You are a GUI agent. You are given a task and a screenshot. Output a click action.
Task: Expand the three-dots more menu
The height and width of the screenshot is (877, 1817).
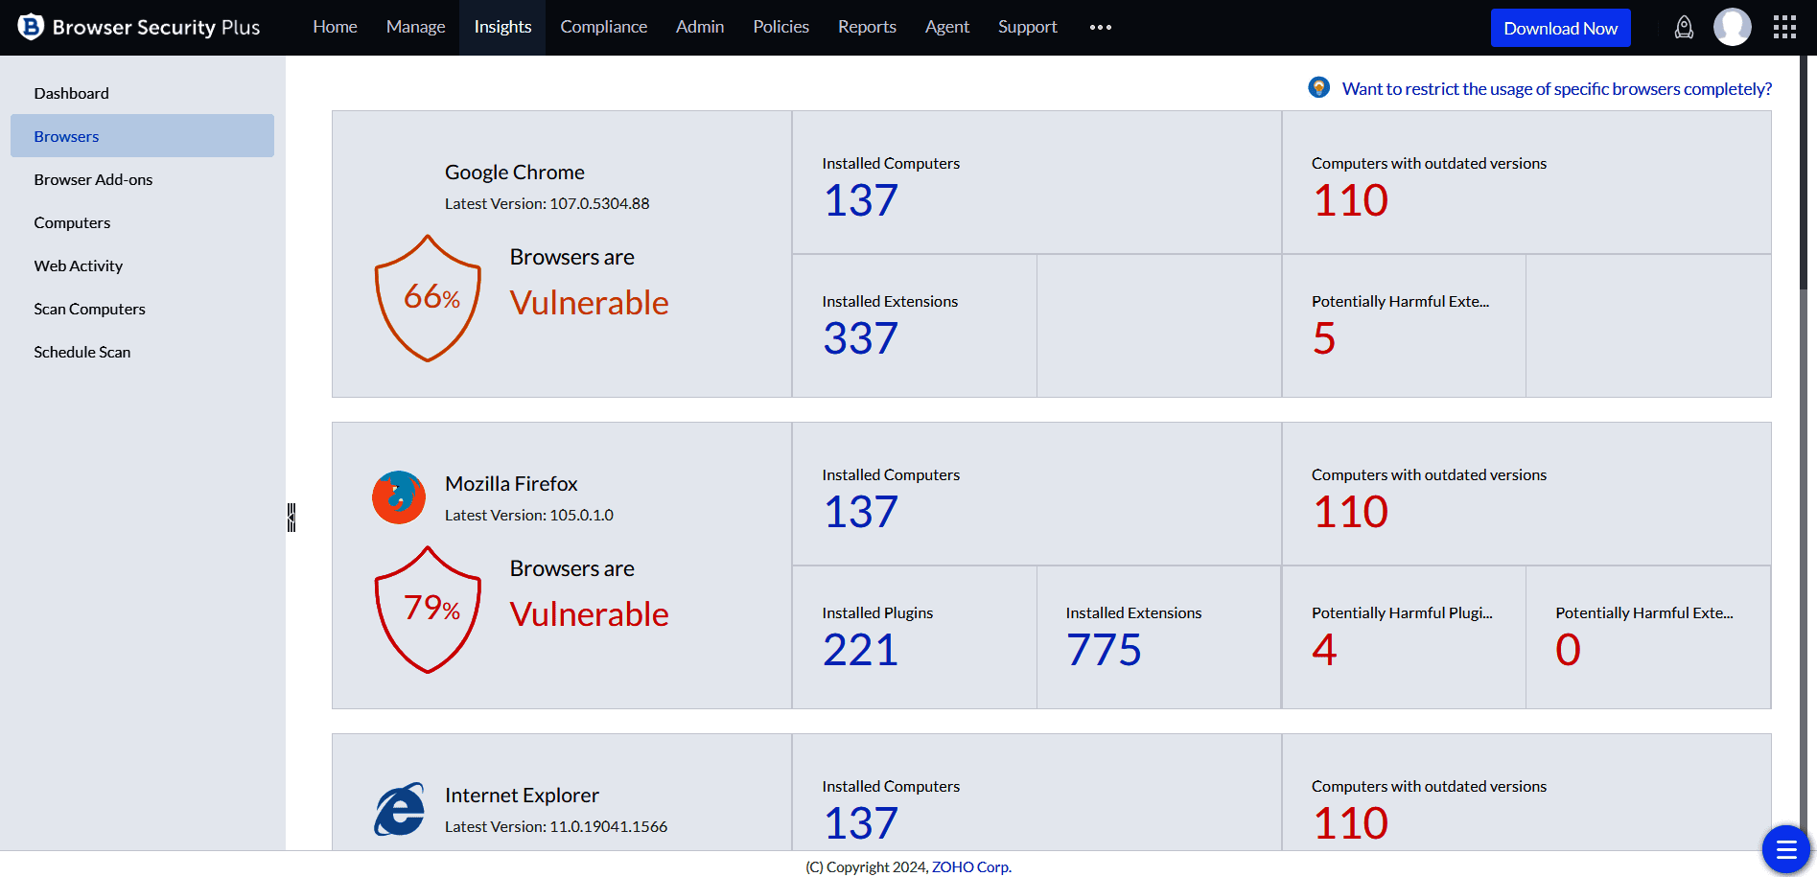coord(1101,28)
